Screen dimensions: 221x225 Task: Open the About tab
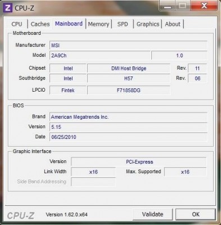173,24
